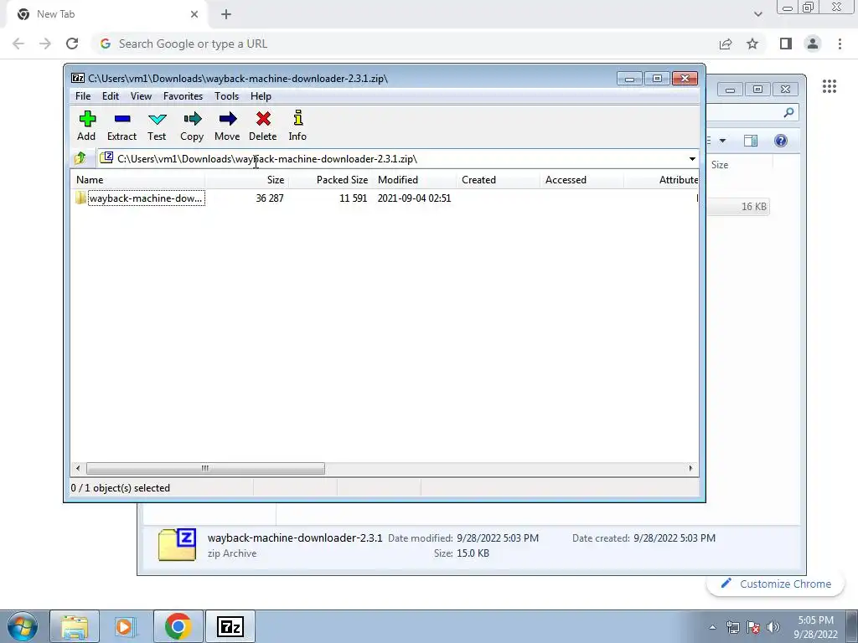
Task: Expand the 7-Zip address path dropdown
Action: click(x=692, y=159)
